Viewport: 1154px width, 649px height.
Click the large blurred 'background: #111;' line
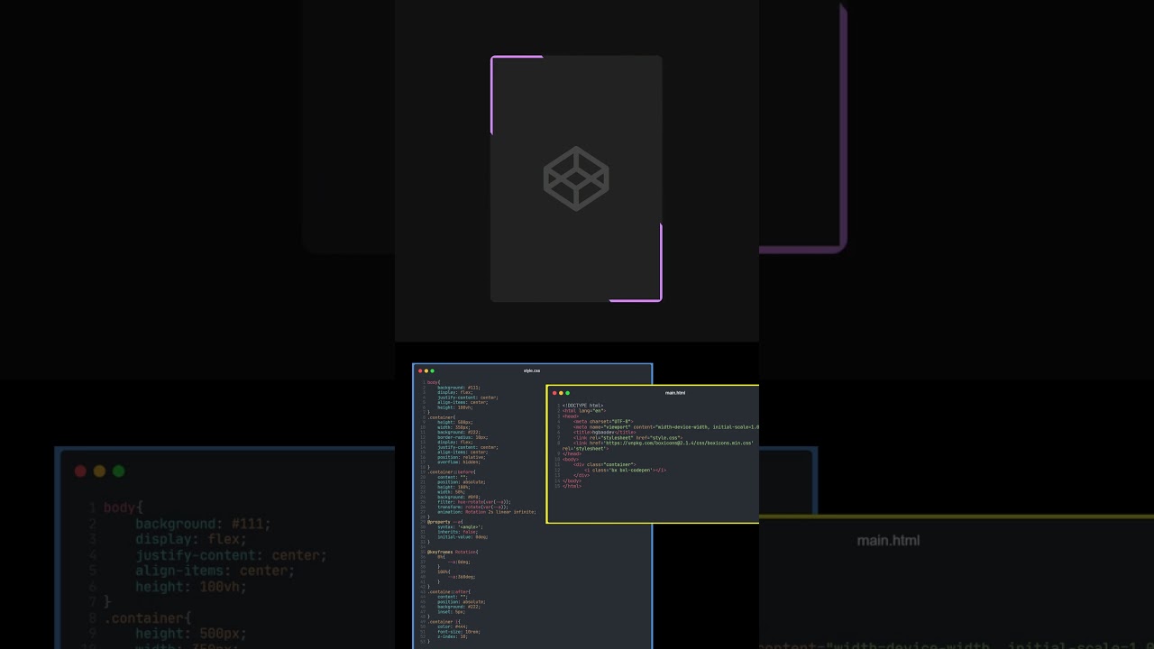203,524
